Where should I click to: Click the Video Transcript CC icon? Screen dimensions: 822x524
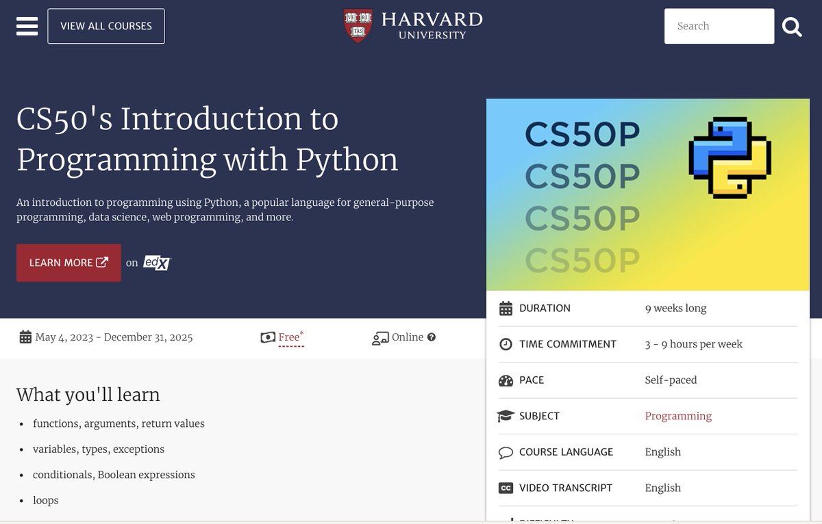[506, 488]
